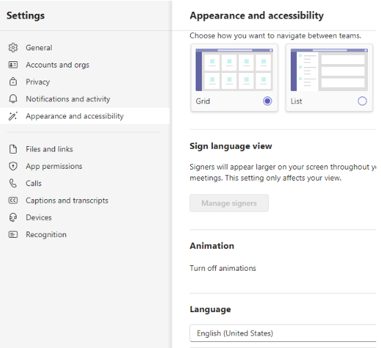This screenshot has height=348, width=381.
Task: Select the Grid layout radio button
Action: click(x=267, y=101)
